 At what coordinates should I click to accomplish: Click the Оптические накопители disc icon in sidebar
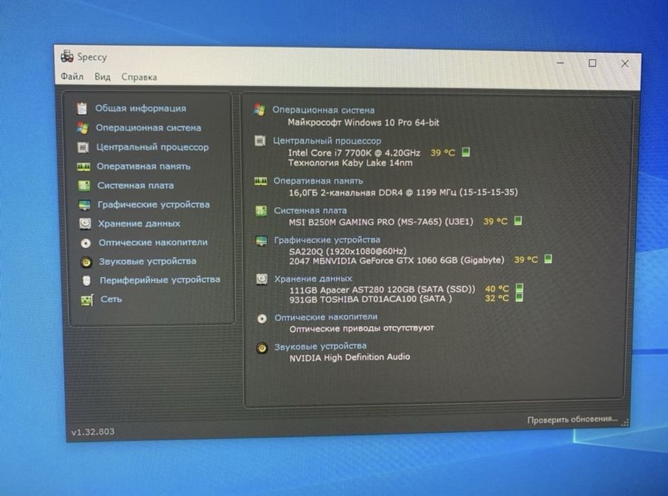(86, 242)
